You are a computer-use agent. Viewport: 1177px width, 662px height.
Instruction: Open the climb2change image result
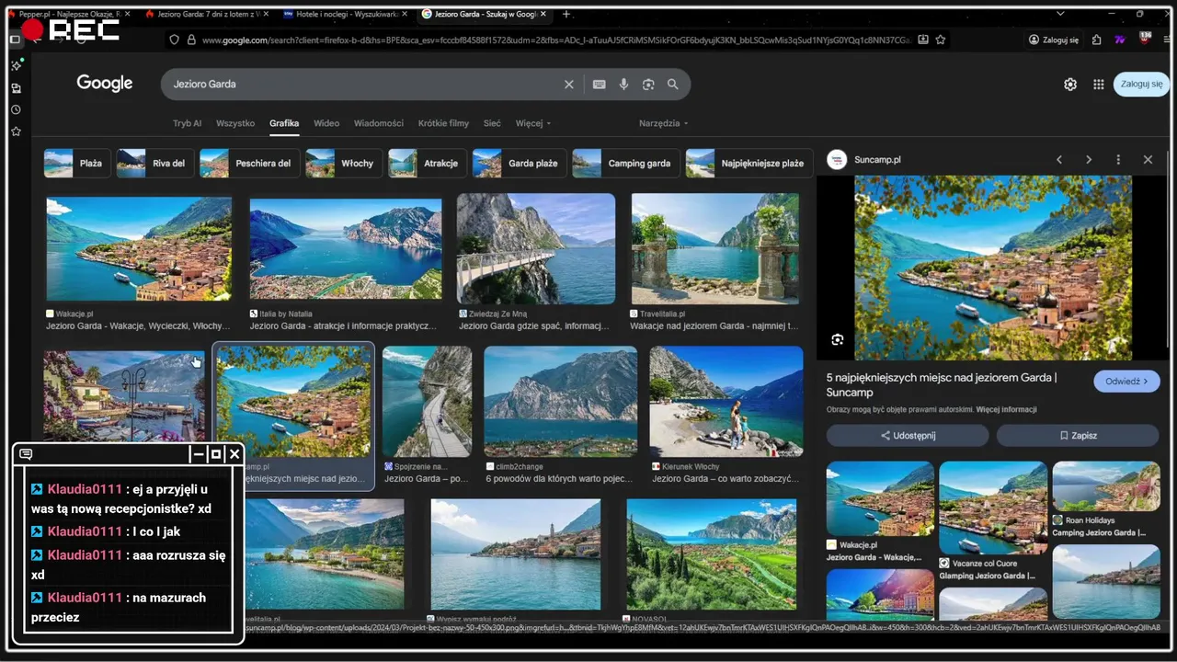(561, 402)
